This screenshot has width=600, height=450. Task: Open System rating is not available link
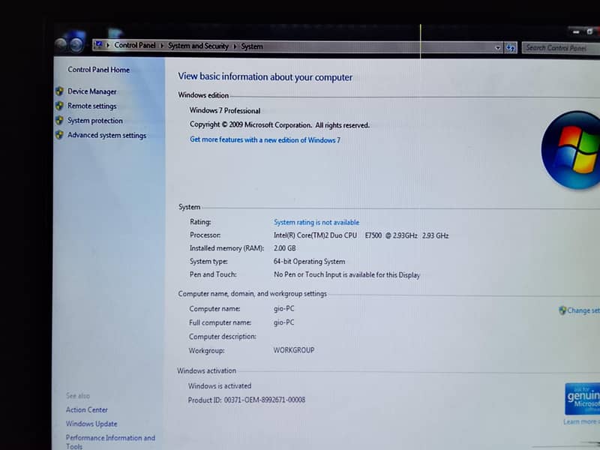tap(316, 222)
